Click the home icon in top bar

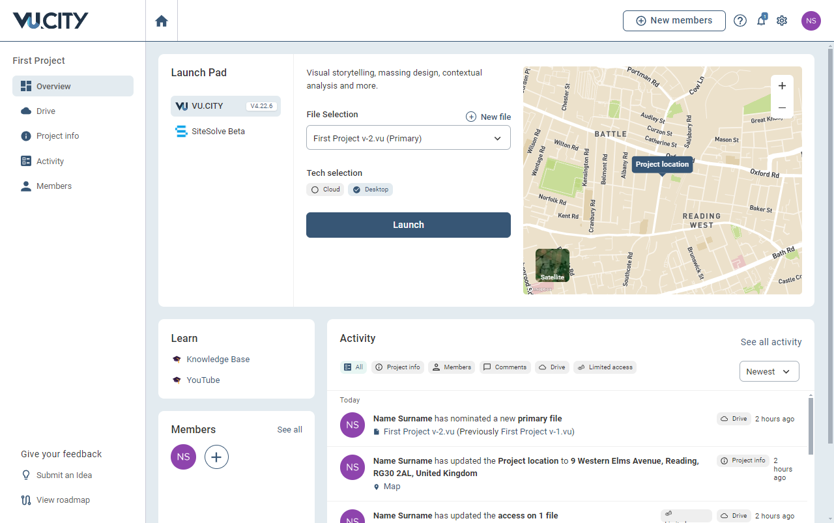coord(162,21)
